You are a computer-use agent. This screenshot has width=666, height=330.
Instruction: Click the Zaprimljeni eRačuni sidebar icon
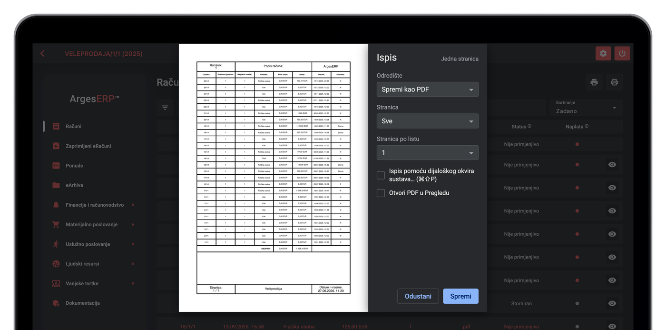56,146
